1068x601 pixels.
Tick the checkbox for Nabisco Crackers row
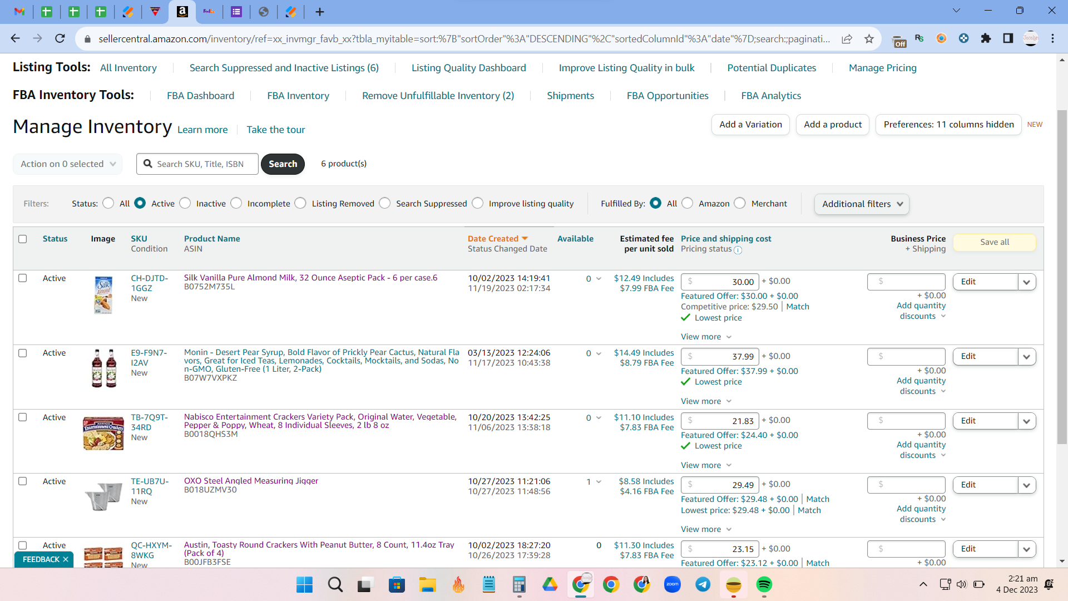pyautogui.click(x=23, y=417)
